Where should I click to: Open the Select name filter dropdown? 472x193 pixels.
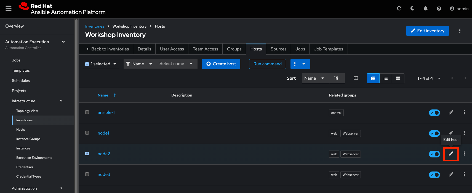[x=176, y=64]
